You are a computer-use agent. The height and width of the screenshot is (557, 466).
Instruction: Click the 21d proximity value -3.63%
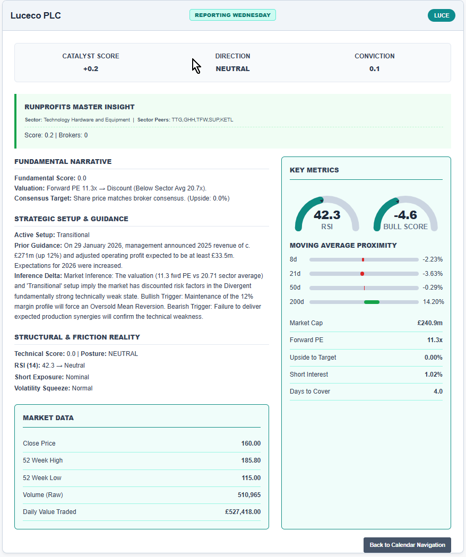point(433,274)
